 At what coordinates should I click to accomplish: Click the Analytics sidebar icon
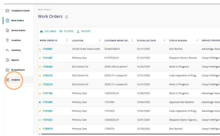point(8,80)
